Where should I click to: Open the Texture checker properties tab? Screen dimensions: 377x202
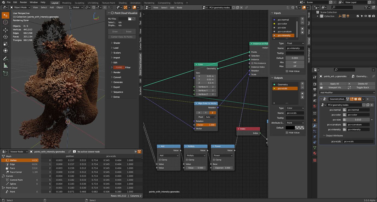coord(315,160)
